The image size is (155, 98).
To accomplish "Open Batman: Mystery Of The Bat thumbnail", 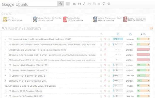I will (x=35, y=19).
